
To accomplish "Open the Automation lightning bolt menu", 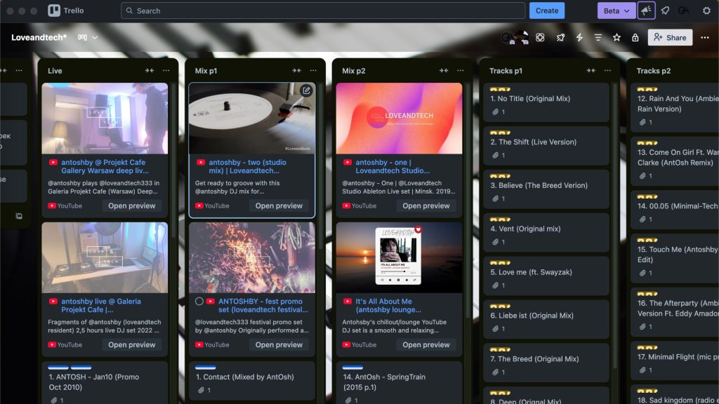I will [x=579, y=37].
